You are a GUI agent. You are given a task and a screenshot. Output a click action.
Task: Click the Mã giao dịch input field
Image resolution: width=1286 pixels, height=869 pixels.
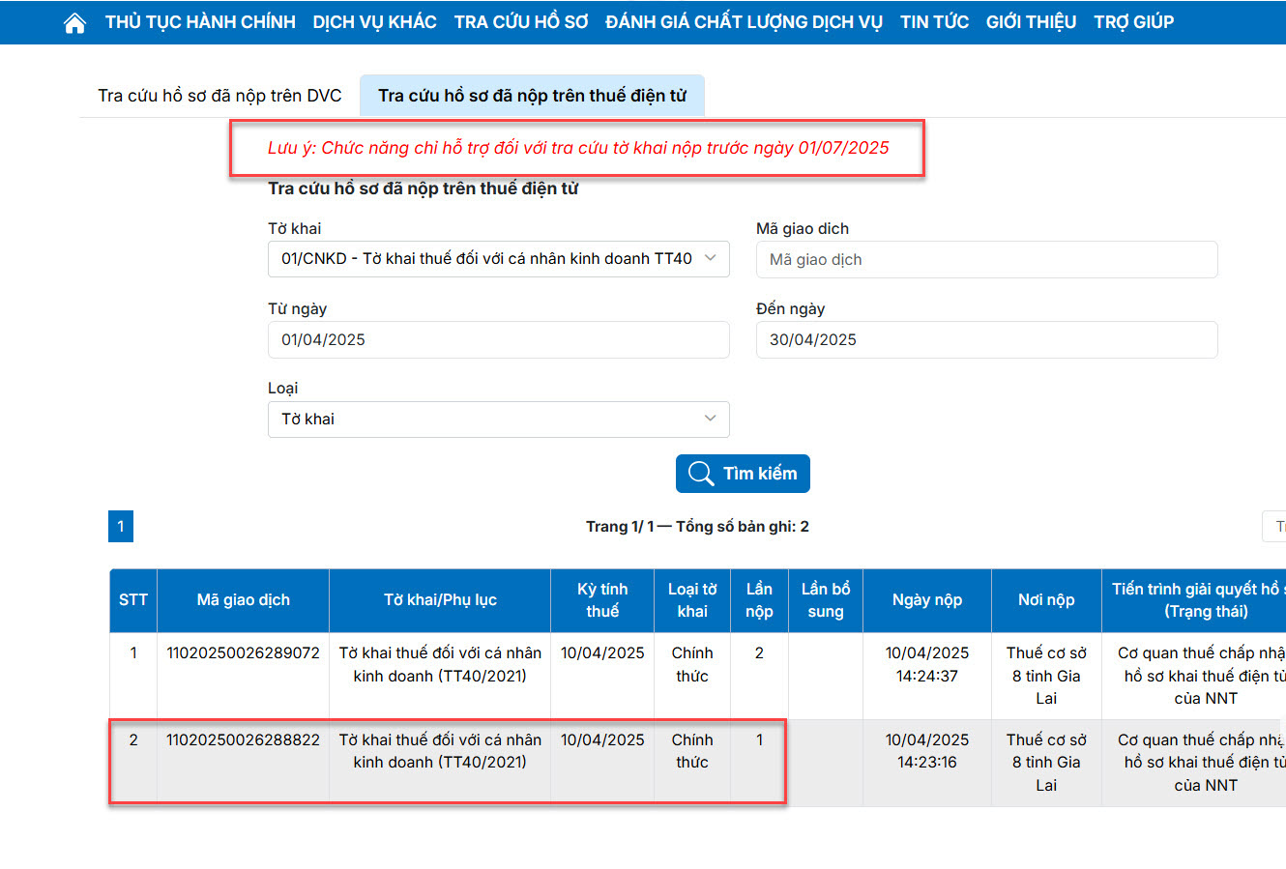[986, 260]
